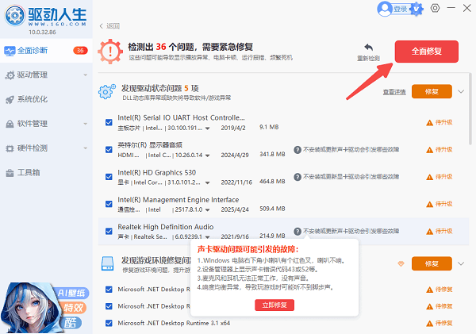Collapse the driver status issues section

coord(461,91)
